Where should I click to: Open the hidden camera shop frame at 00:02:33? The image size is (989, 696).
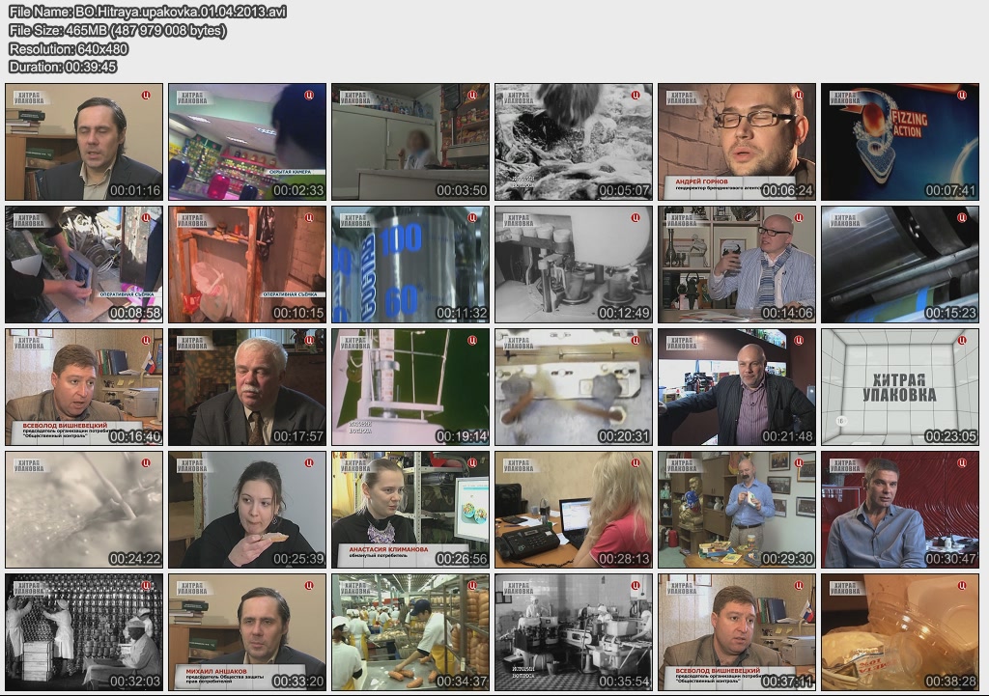[246, 142]
